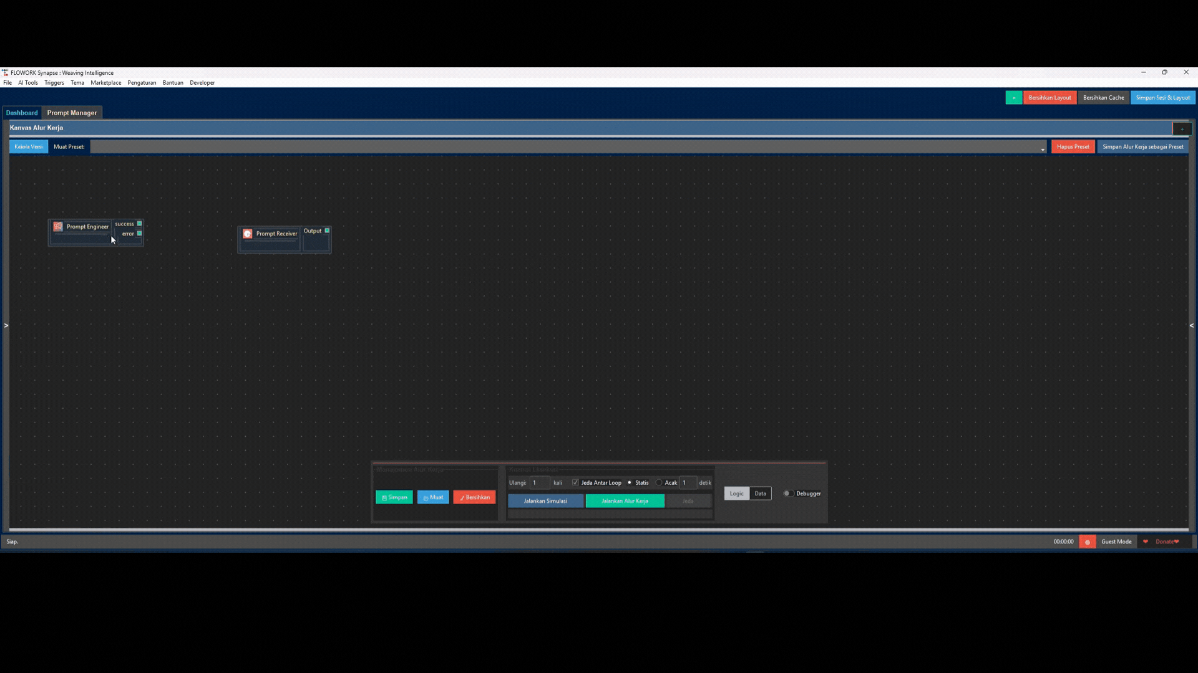Switch to the Prompt Manager tab
Screen dimensions: 1198x673
[72, 113]
